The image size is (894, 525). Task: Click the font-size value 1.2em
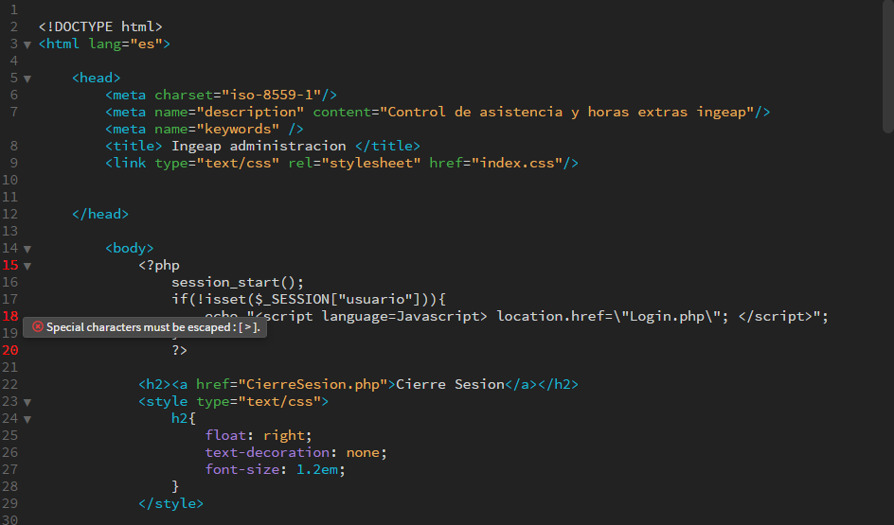(316, 470)
